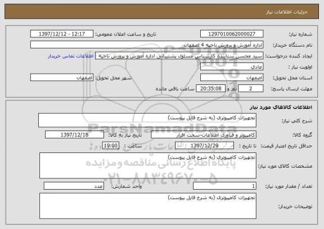Open the buyer contact info link (اطلاعات تماس خریدار)

[x=71, y=56]
